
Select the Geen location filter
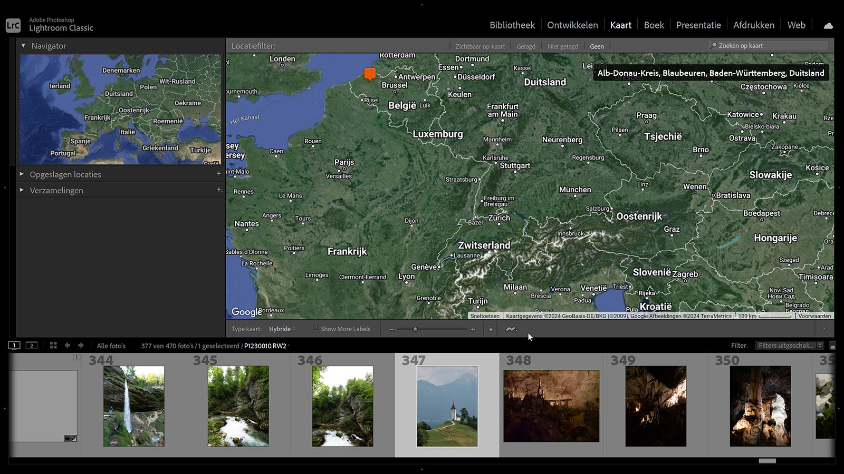click(x=597, y=46)
